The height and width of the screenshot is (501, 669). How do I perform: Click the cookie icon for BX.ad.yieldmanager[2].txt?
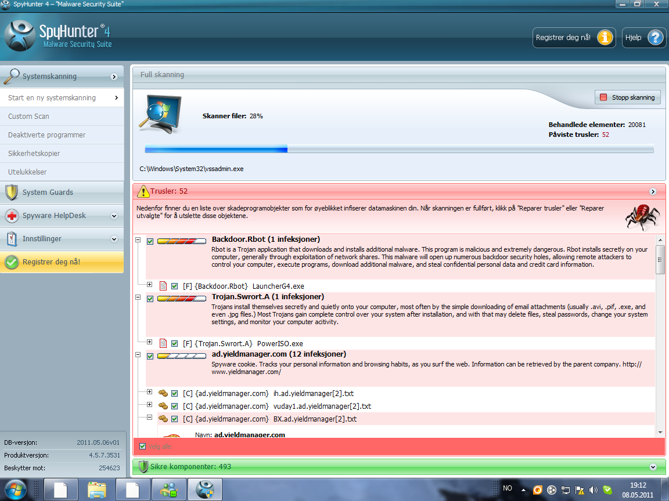tap(163, 419)
